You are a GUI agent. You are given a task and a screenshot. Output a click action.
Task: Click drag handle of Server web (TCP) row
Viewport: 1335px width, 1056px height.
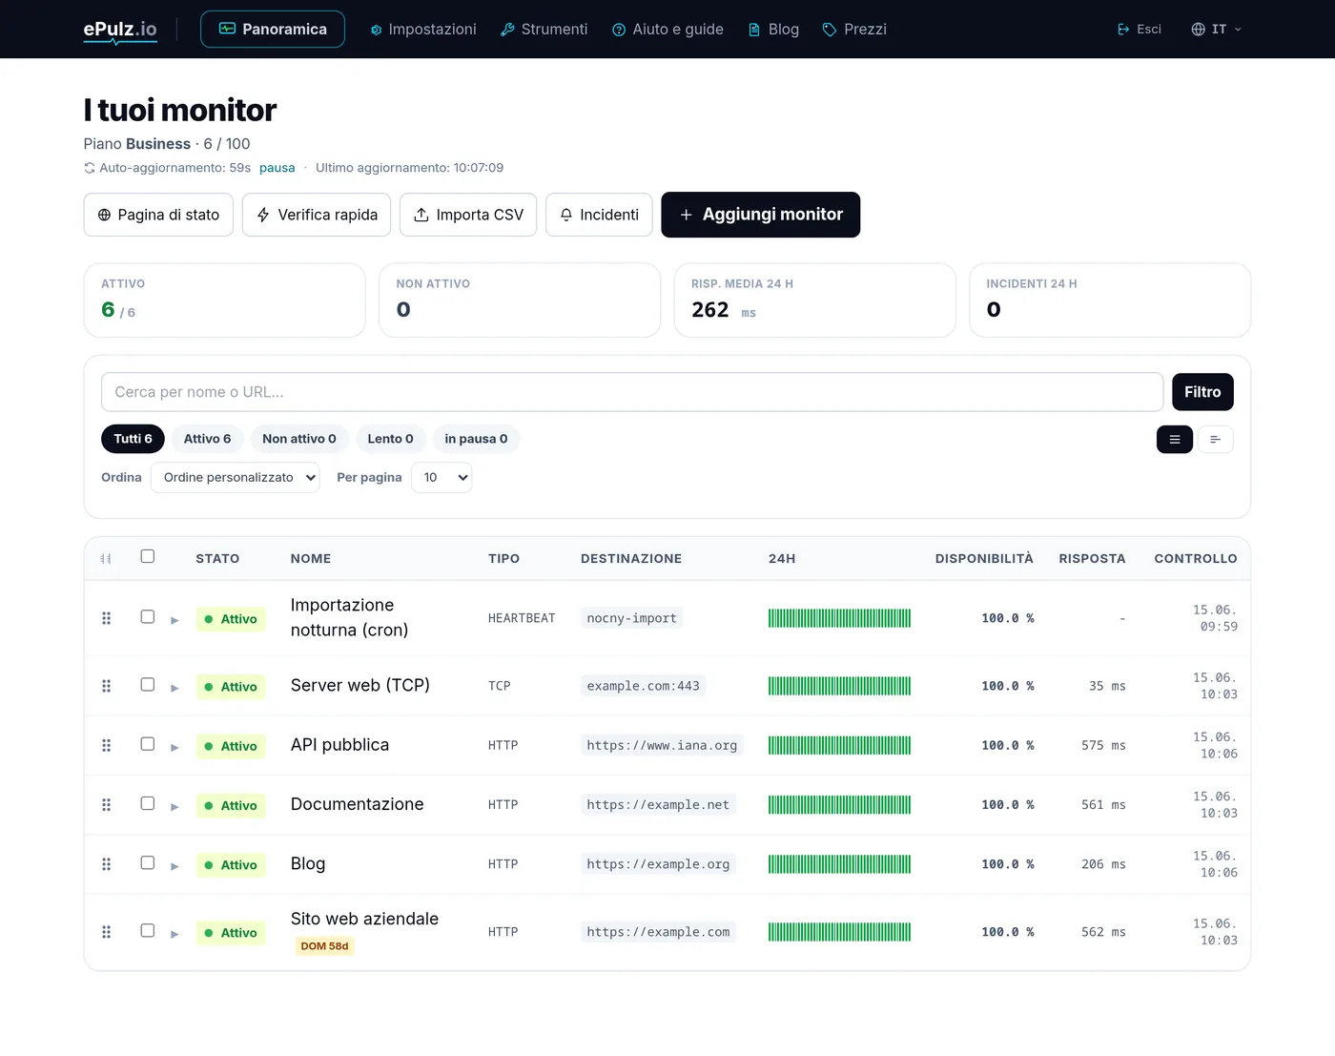(107, 686)
